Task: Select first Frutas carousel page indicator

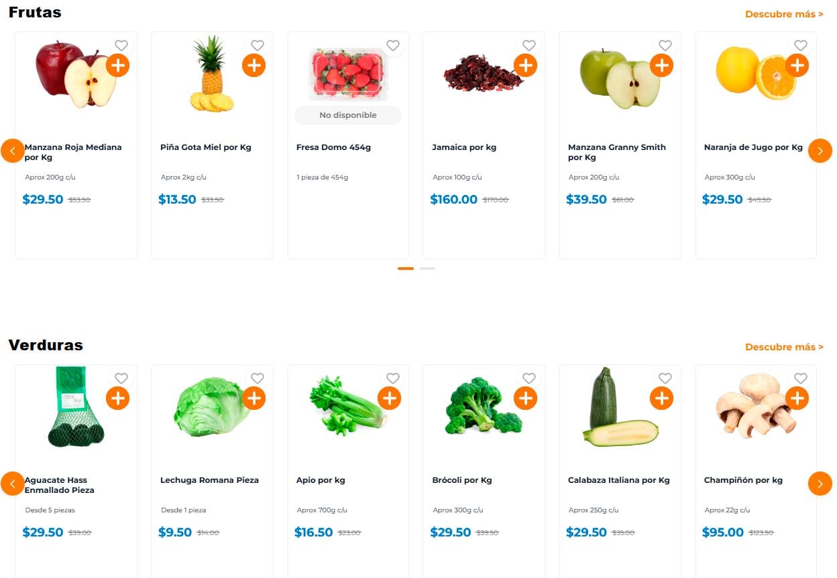Action: pyautogui.click(x=406, y=269)
